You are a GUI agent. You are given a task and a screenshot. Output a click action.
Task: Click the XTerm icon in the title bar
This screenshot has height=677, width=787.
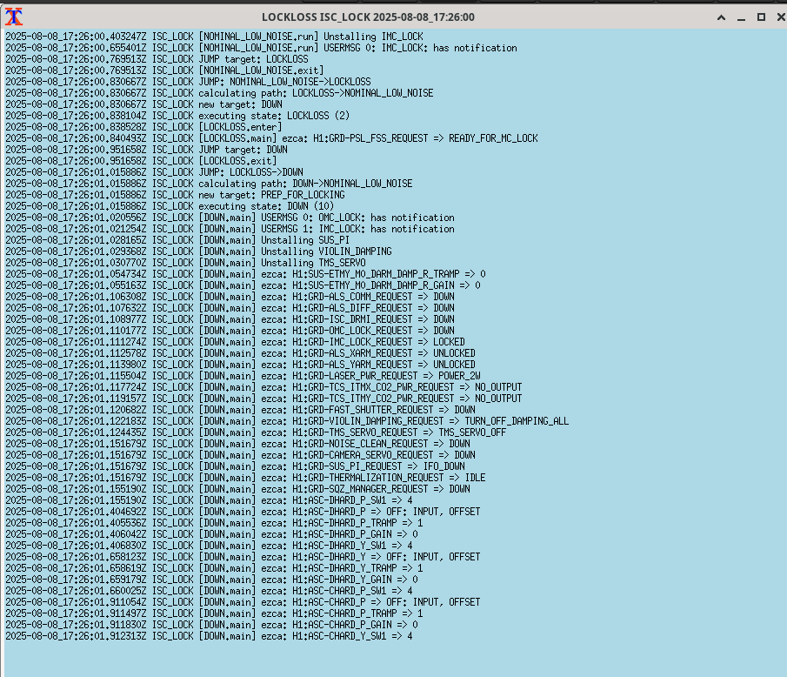[x=14, y=17]
